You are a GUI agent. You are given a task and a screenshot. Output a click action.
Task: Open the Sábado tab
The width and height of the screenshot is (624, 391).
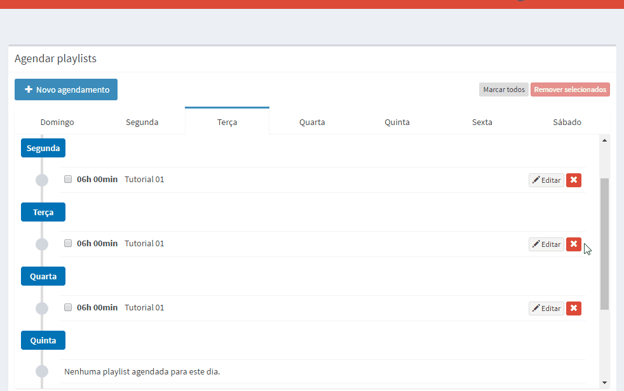tap(567, 122)
